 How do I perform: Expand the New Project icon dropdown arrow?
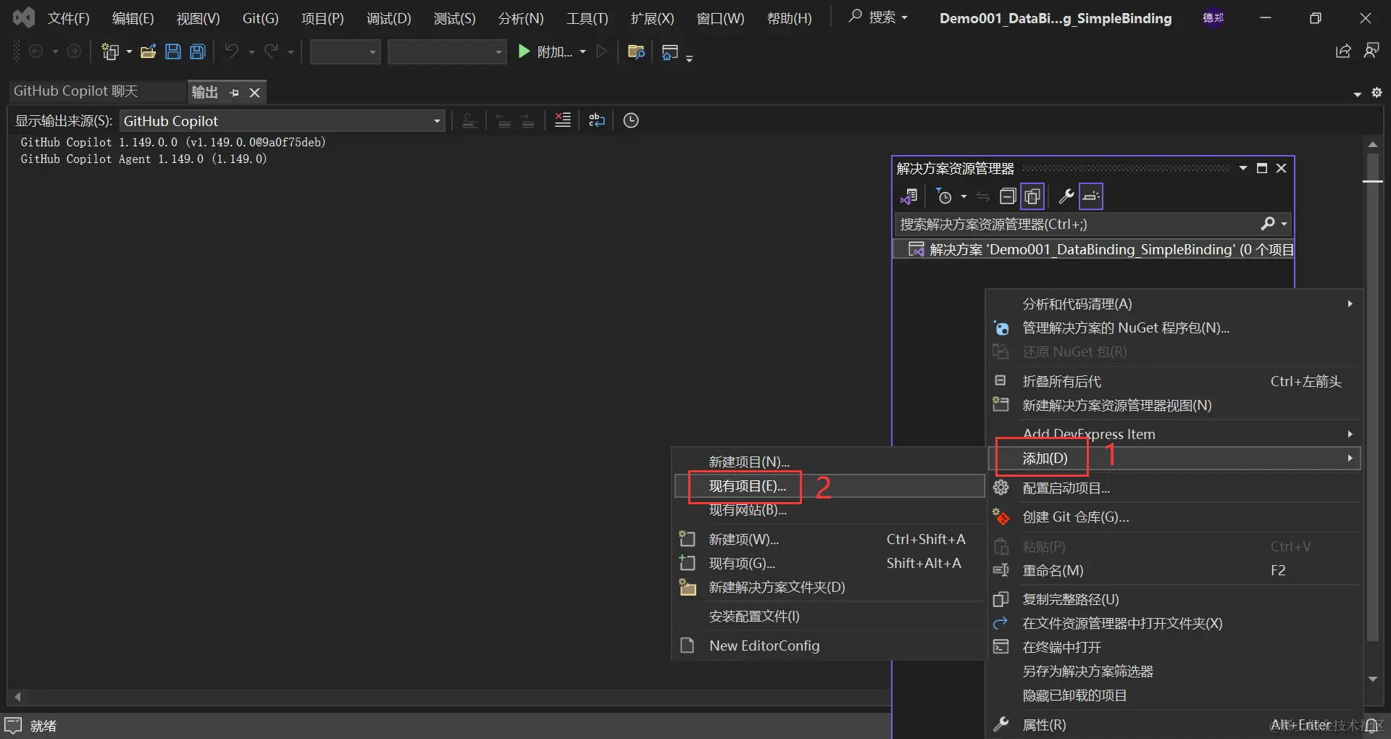point(129,52)
